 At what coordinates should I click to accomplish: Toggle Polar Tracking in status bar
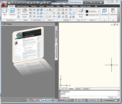(x=37, y=100)
